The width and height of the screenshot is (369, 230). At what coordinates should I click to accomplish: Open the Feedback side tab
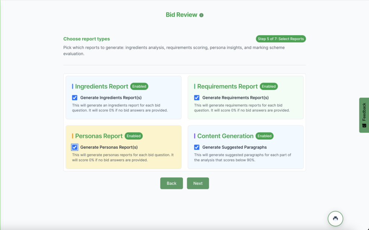point(364,115)
